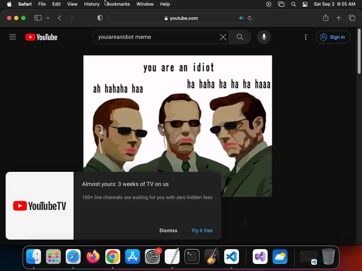Open the YouTube TV promo thumbnail
The height and width of the screenshot is (271, 362).
40,206
